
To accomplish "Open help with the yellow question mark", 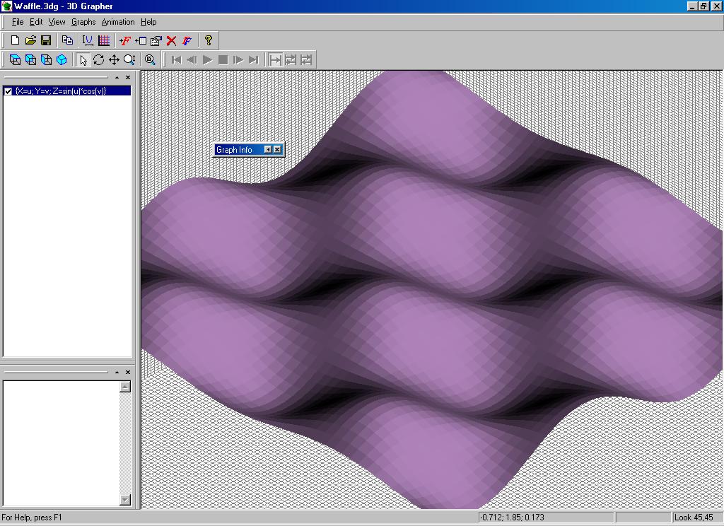I will click(x=209, y=40).
